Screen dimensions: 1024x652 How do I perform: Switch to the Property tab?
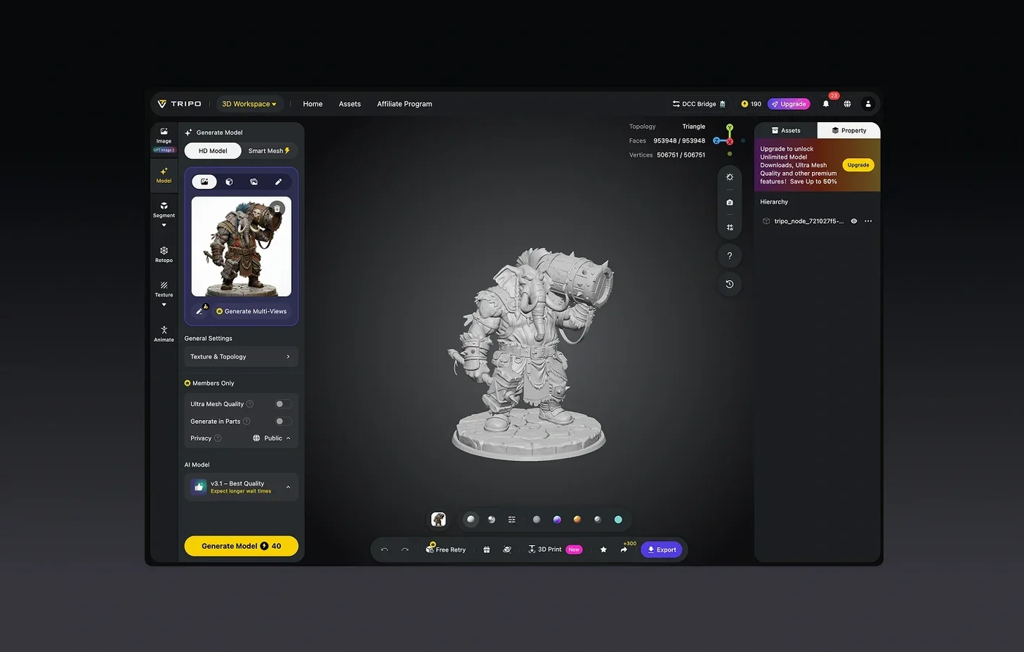848,130
